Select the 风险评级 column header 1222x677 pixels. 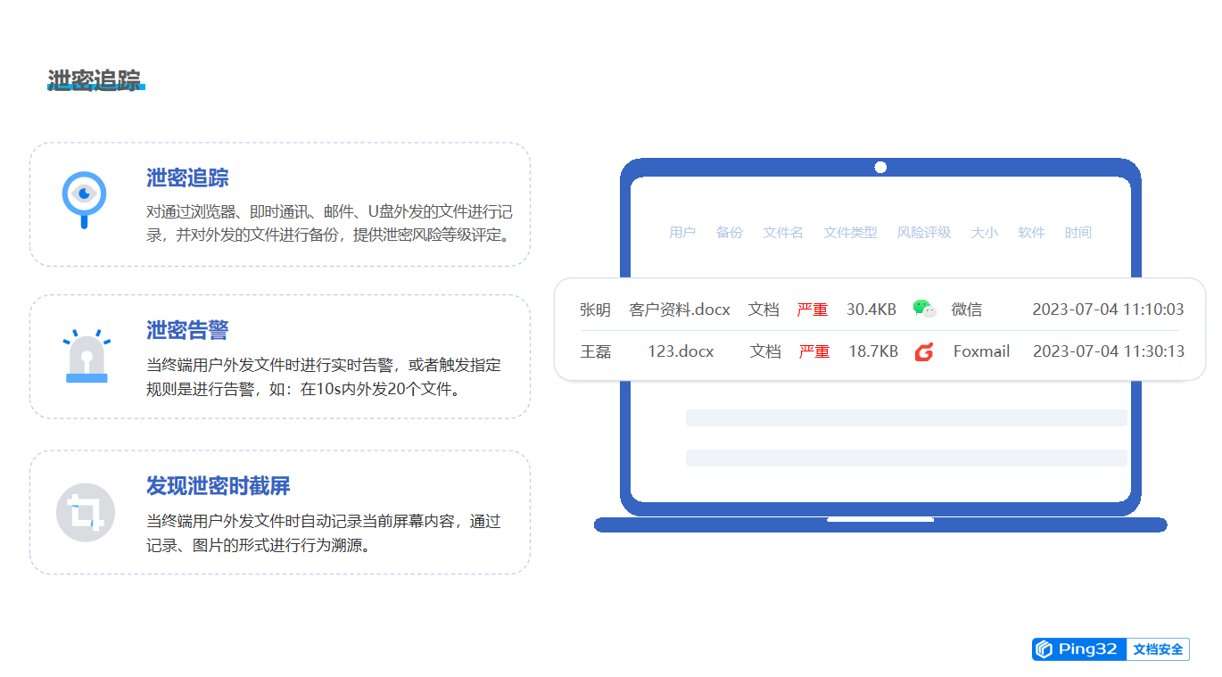[x=924, y=233]
